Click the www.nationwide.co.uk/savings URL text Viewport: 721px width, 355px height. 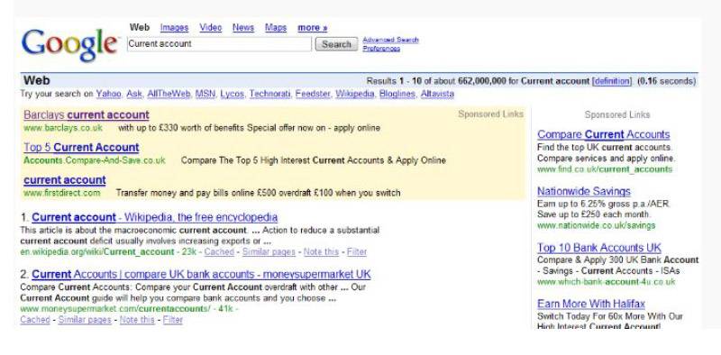pos(596,225)
